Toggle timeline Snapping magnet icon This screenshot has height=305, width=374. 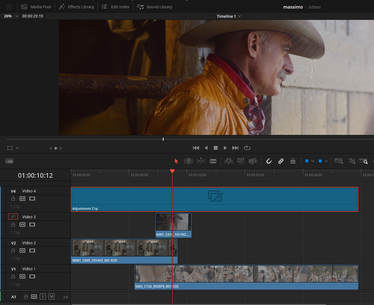(269, 161)
